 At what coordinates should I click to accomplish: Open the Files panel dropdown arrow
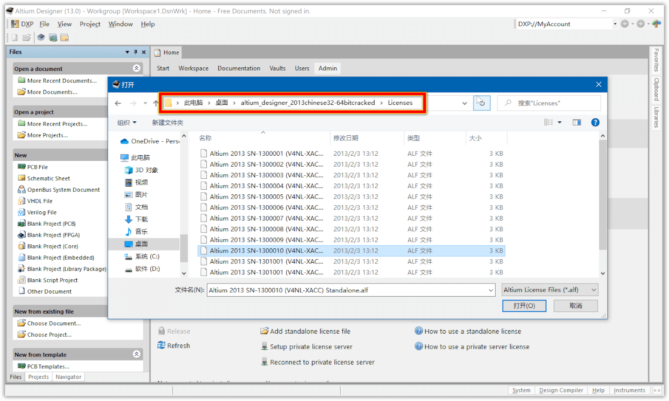tap(127, 52)
